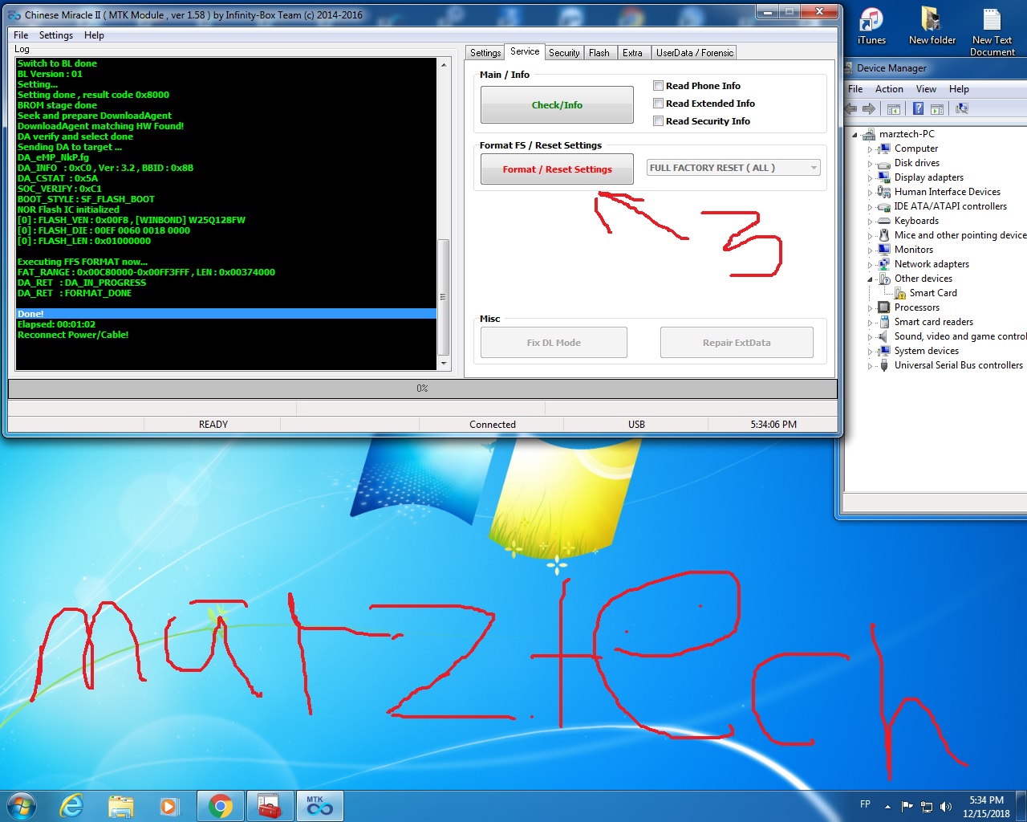Screen dimensions: 1027x822
Task: Expand the Human Interface Devices node
Action: tap(870, 193)
